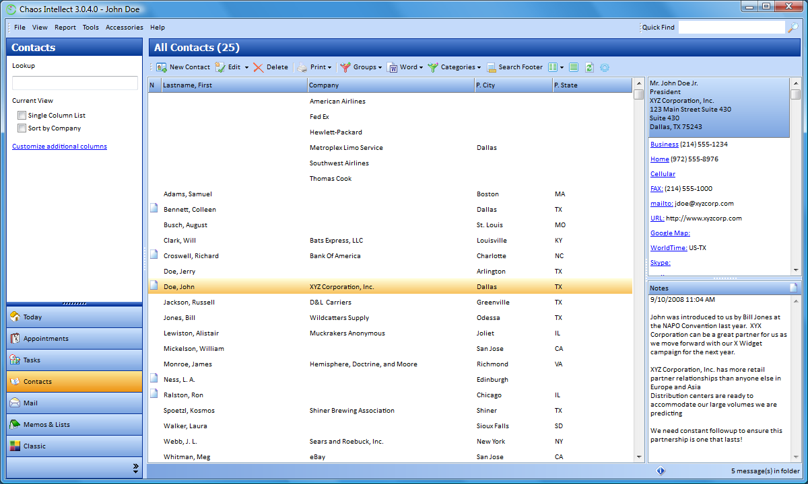Sort by the P. City column header
808x484 pixels.
tap(513, 85)
